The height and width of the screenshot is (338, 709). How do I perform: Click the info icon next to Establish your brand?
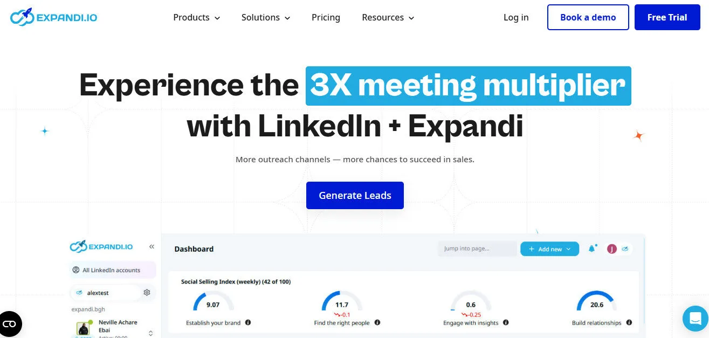pyautogui.click(x=247, y=322)
